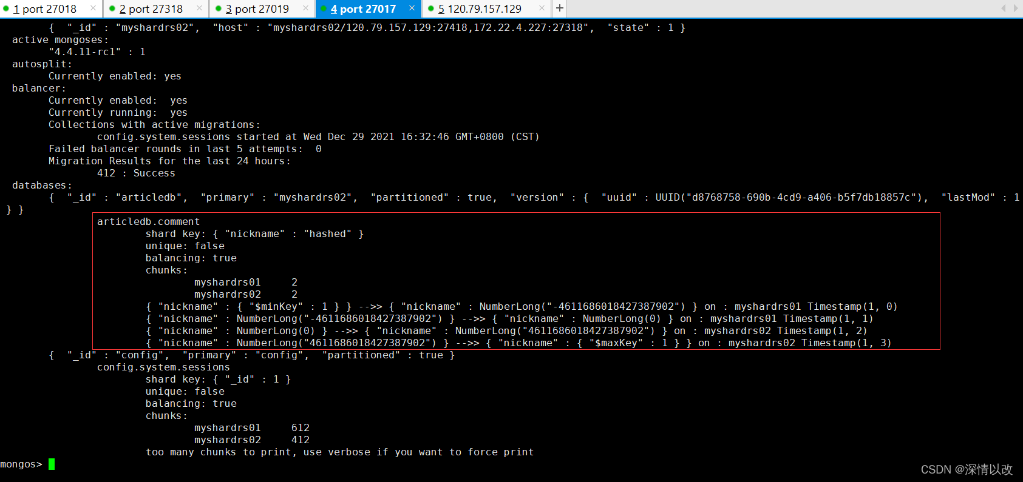Screen dimensions: 1023x482
Task: Click the green status dot on port 27019 tab
Action: (219, 8)
